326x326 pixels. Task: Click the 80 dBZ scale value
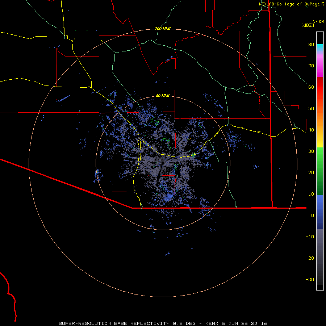tap(311, 45)
